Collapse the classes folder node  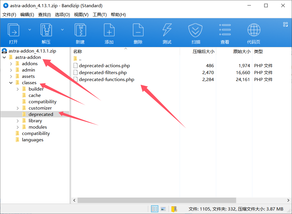tap(11, 83)
